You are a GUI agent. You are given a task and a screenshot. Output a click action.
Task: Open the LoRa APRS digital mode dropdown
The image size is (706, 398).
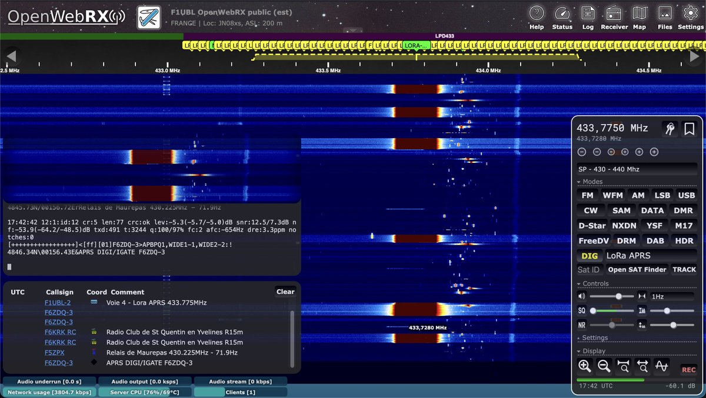click(x=651, y=256)
